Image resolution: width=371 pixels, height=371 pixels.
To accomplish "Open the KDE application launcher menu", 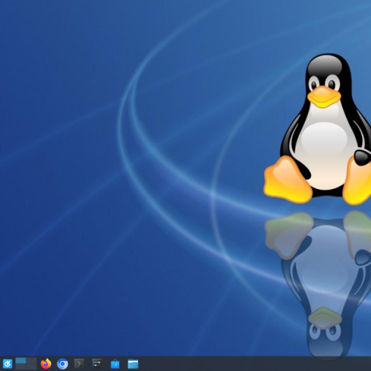I will pyautogui.click(x=7, y=364).
